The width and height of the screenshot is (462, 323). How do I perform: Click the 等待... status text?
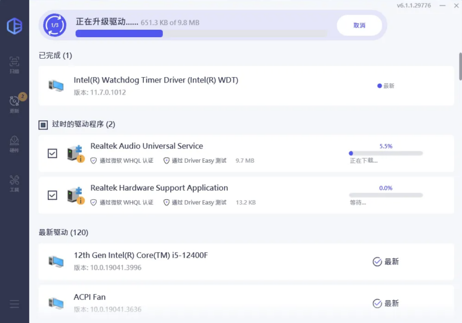(358, 203)
